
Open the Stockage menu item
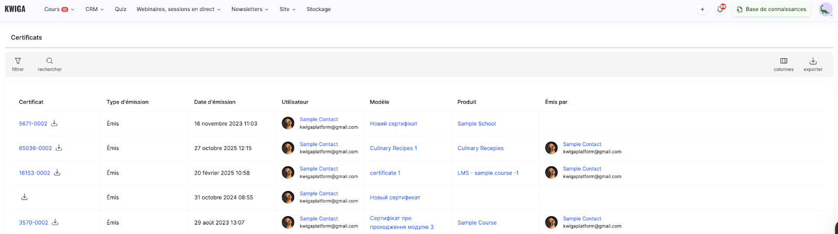(x=318, y=9)
